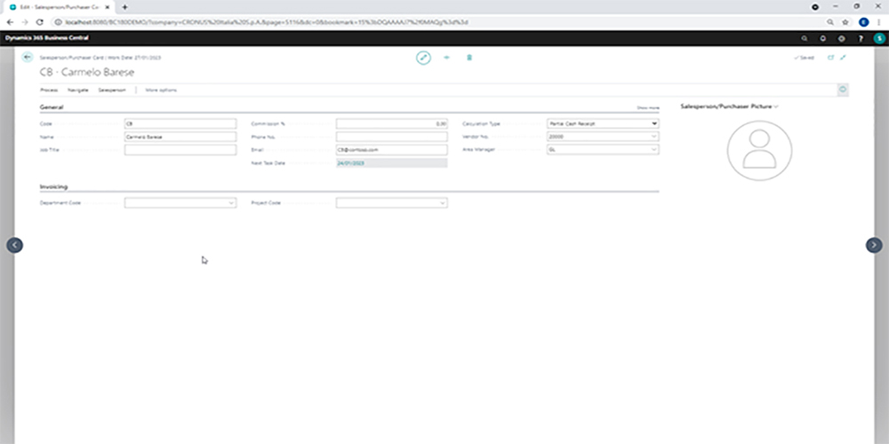This screenshot has height=444, width=889.
Task: Click More options in the action bar
Action: (161, 90)
